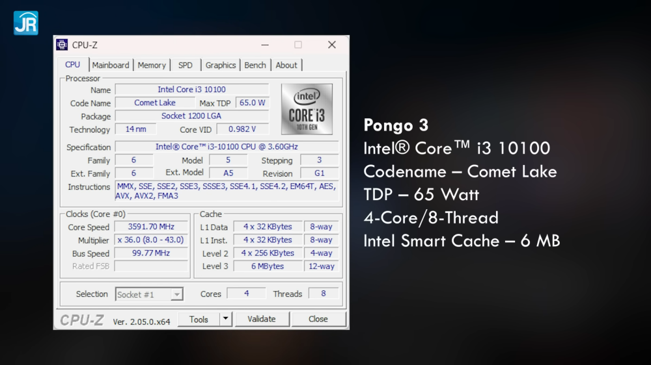Click the L1 Data size 4 x 32 KBytes
Screen dimensions: 651x365
tap(268, 227)
